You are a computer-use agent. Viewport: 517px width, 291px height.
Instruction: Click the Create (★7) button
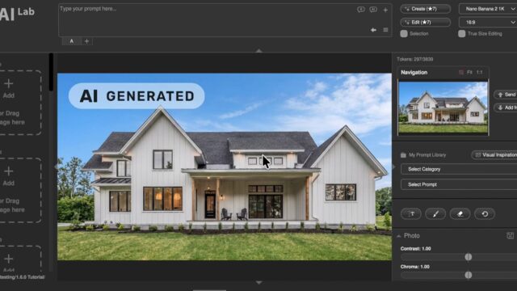pyautogui.click(x=426, y=9)
